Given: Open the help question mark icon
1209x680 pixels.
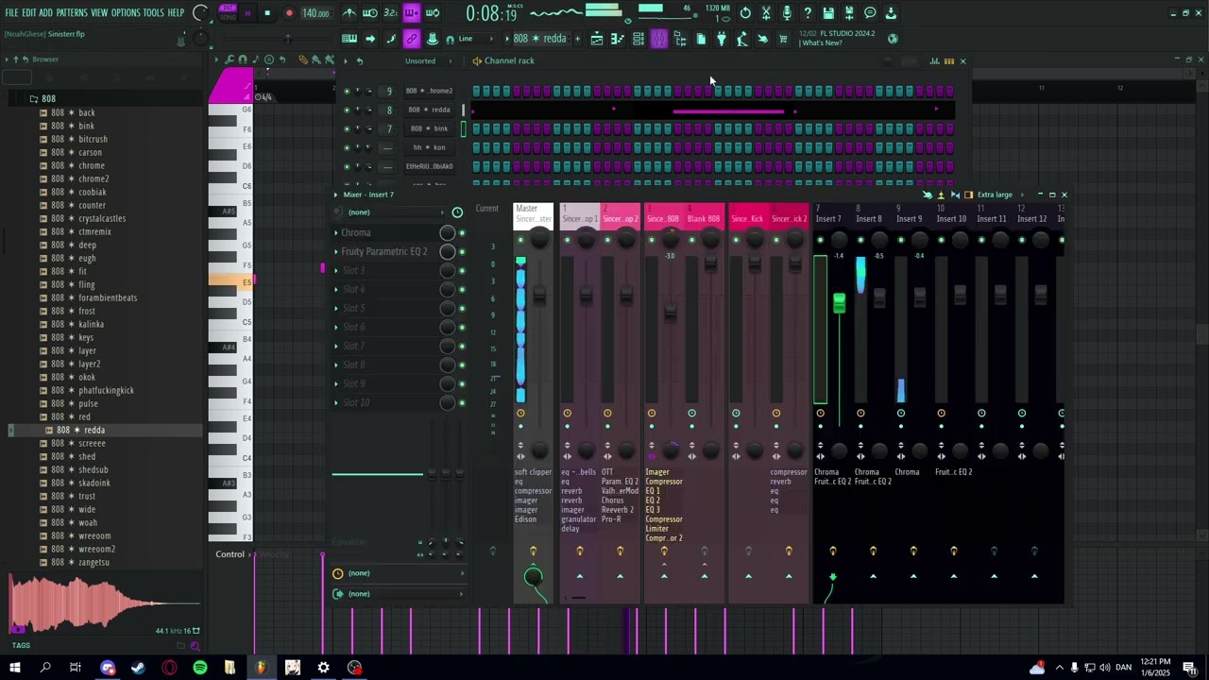Looking at the screenshot, I should tap(808, 13).
